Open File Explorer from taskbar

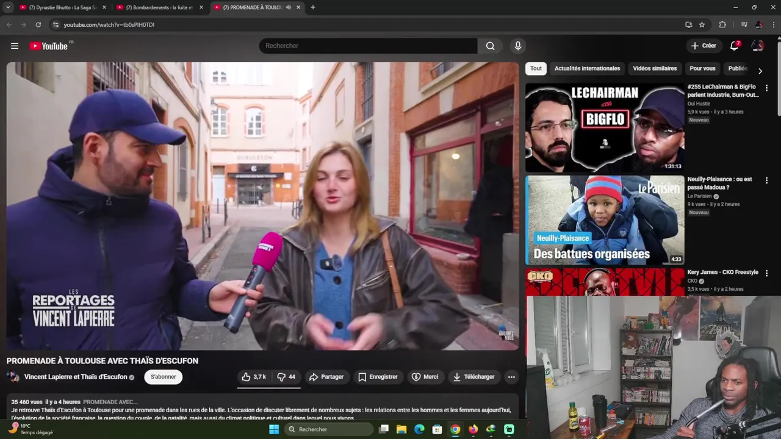coord(401,429)
